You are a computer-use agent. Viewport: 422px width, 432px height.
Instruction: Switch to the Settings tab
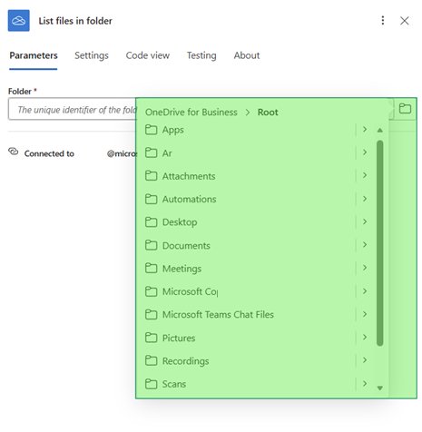coord(92,55)
